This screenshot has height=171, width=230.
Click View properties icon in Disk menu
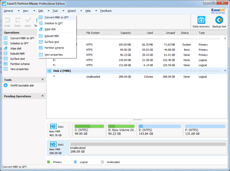click(x=41, y=55)
